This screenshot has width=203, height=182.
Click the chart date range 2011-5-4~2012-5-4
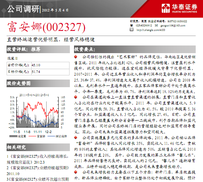pyautogui.click(x=34, y=95)
